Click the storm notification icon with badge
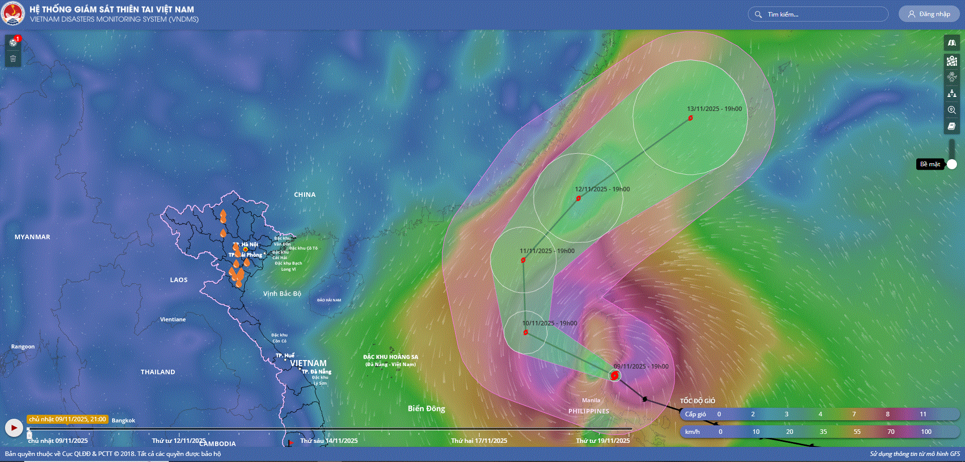Viewport: 965px width, 462px height. 14,43
